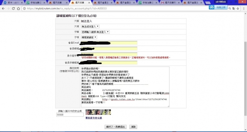
Task: Switch to the first 手機消費 tab
Action: click(36, 3)
